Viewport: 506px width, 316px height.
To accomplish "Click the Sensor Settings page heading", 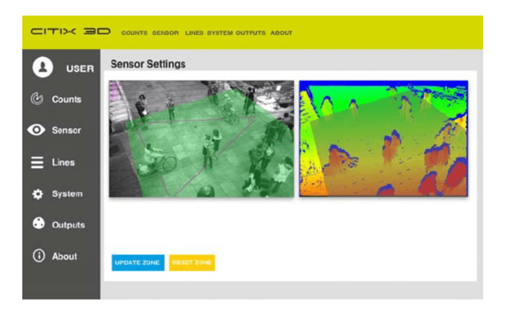I will click(148, 64).
